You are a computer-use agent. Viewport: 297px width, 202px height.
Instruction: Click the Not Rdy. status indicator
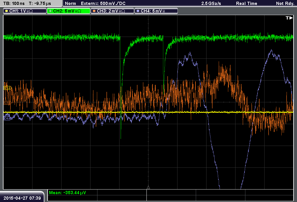click(285, 3)
